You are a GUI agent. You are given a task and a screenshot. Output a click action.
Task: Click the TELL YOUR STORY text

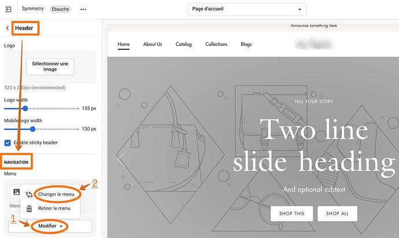pyautogui.click(x=314, y=101)
